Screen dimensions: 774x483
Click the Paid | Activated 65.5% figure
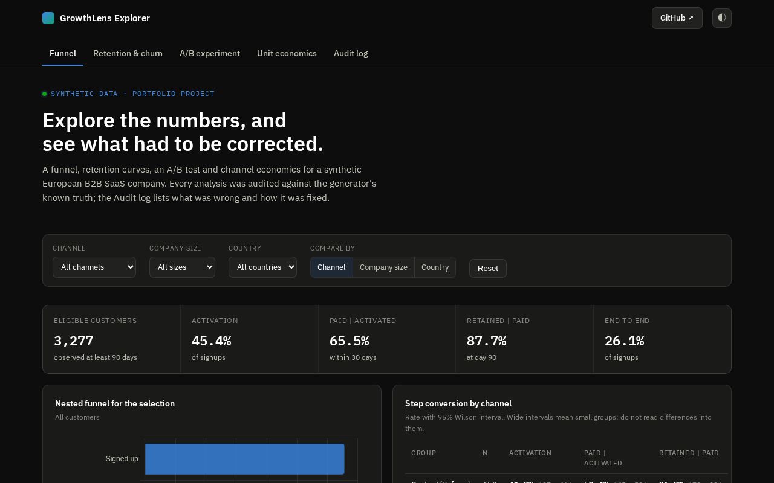click(x=350, y=341)
